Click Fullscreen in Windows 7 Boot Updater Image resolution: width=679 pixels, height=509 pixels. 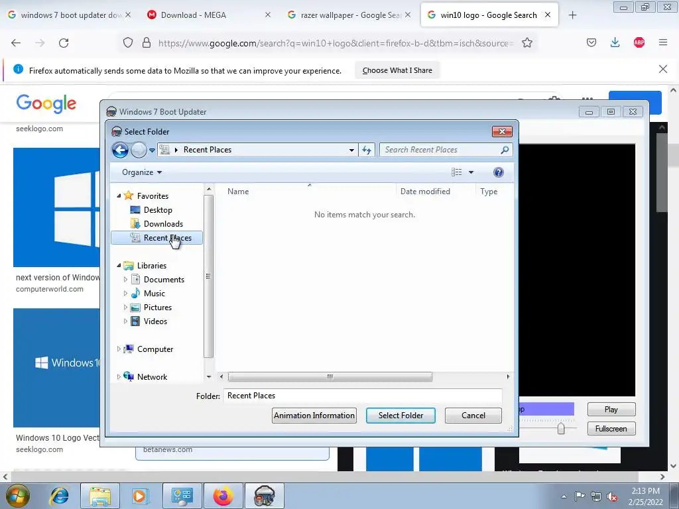point(611,429)
